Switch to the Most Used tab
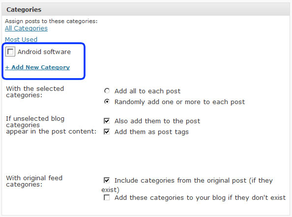The height and width of the screenshot is (217, 292). (x=21, y=39)
